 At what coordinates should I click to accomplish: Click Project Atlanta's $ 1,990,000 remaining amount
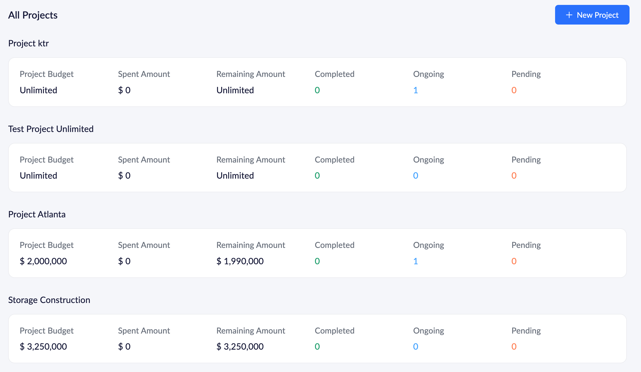(240, 261)
